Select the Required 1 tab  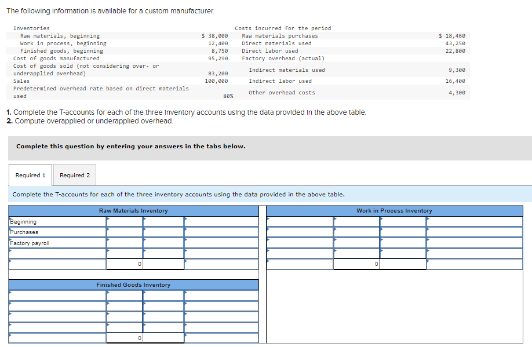30,175
